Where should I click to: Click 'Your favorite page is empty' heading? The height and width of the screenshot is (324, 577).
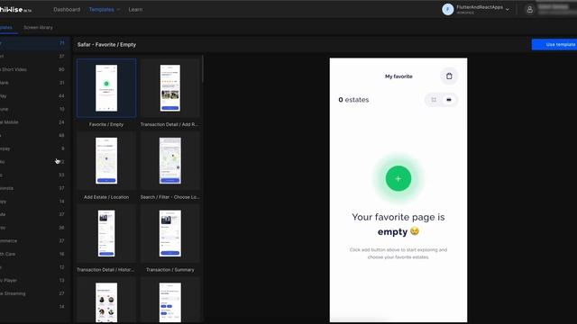pos(398,224)
